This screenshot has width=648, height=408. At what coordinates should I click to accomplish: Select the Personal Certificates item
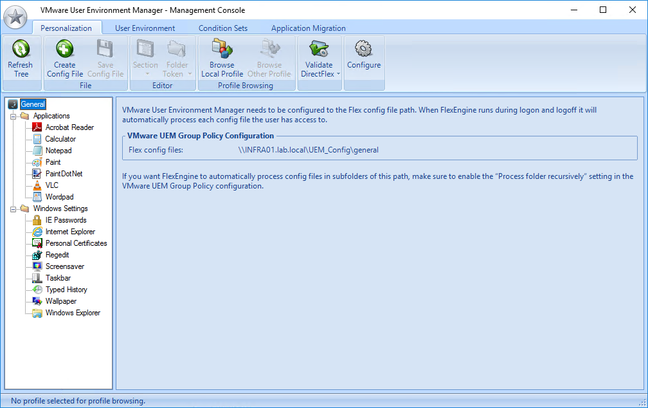(76, 243)
